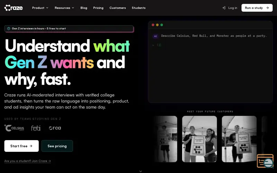Open the Pricing page
Viewport: 277px width, 173px height.
point(98,8)
